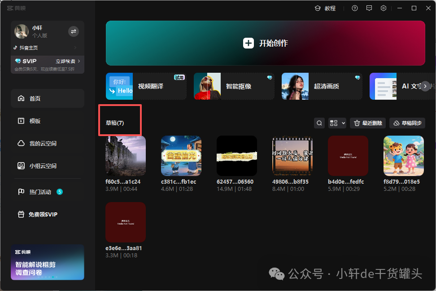Click the 模板 template icon
Image resolution: width=436 pixels, height=291 pixels.
pos(21,121)
